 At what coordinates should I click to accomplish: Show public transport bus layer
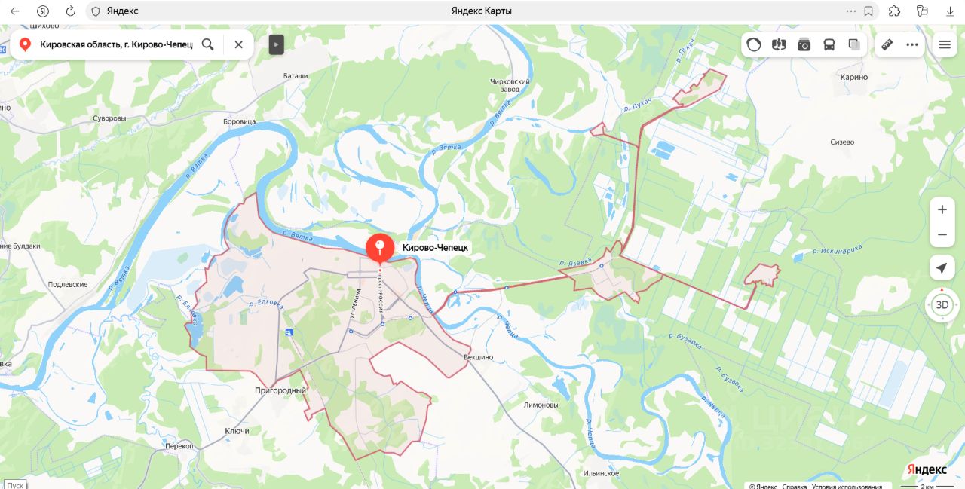(x=829, y=44)
